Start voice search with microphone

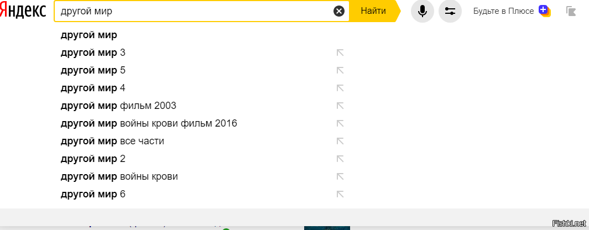422,11
